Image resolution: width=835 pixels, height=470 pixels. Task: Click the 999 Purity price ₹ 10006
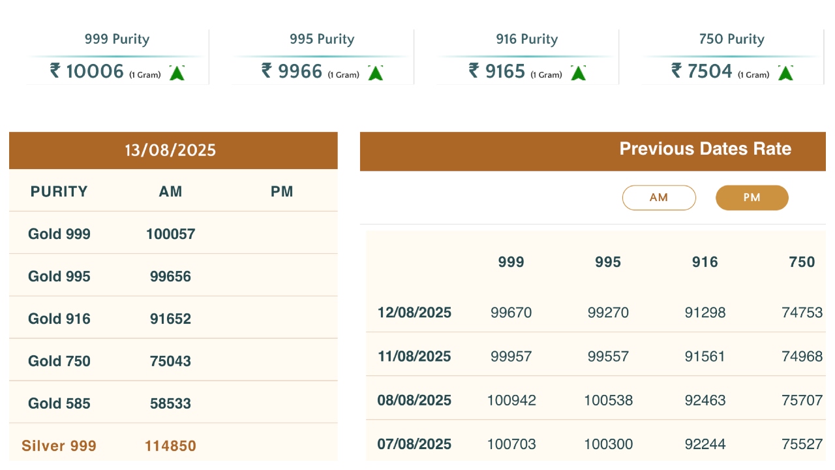(87, 70)
